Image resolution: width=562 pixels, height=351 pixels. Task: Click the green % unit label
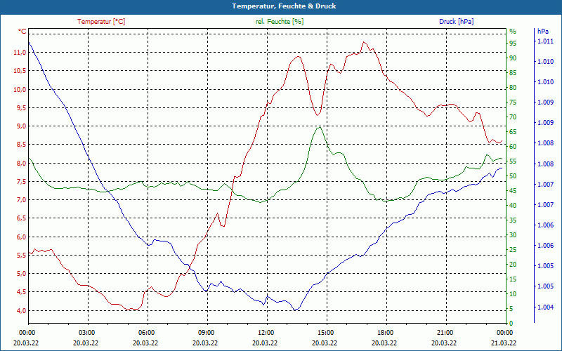point(513,32)
